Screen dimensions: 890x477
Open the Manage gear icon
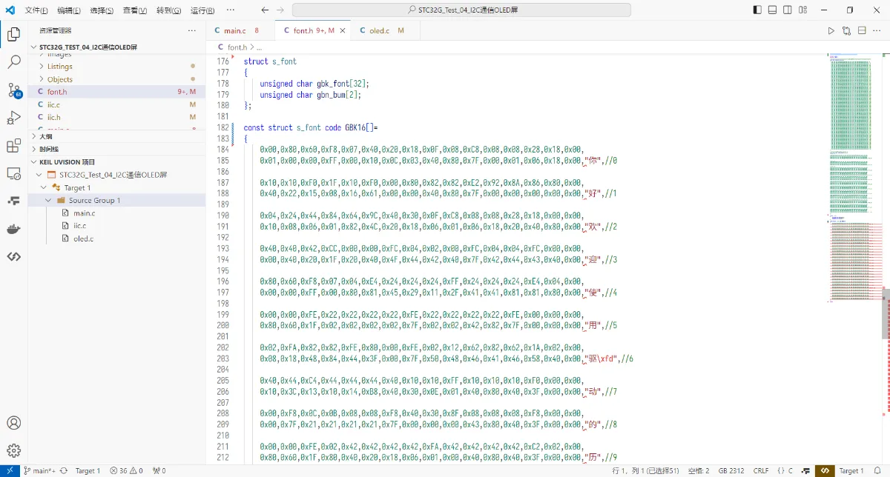[x=13, y=450]
